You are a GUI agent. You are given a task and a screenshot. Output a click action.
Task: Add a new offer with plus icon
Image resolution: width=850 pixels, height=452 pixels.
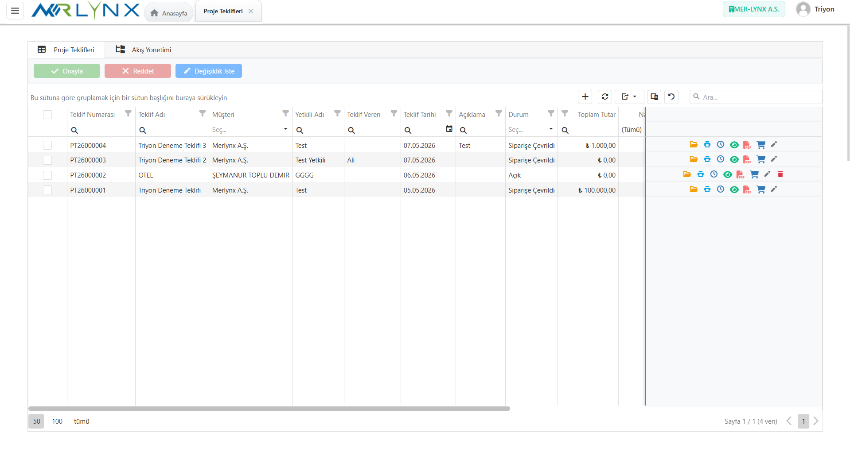click(585, 97)
